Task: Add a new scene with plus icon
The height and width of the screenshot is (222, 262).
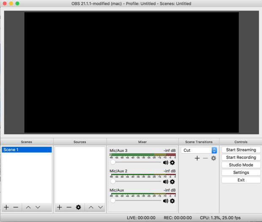Action: coord(6,207)
